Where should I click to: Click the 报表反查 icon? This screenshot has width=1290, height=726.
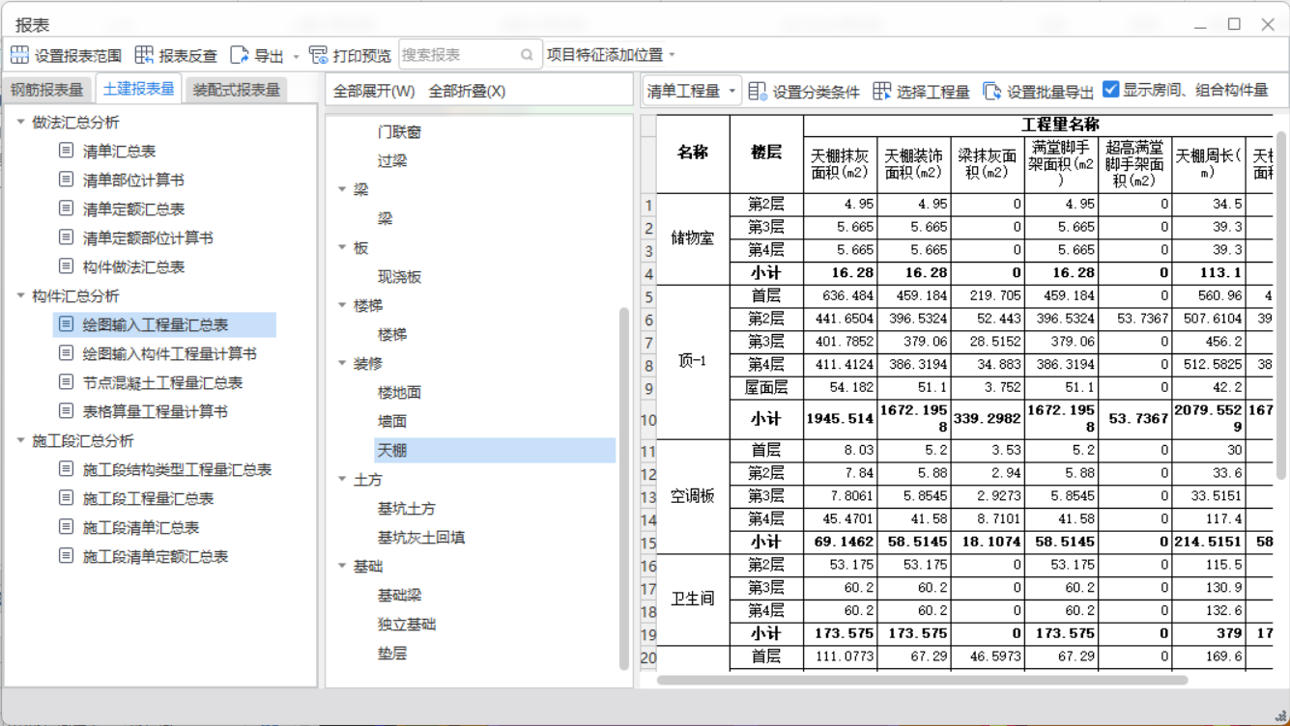[x=144, y=55]
